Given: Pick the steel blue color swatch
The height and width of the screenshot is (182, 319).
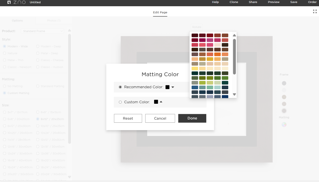Looking at the screenshot, I should pos(195,87).
